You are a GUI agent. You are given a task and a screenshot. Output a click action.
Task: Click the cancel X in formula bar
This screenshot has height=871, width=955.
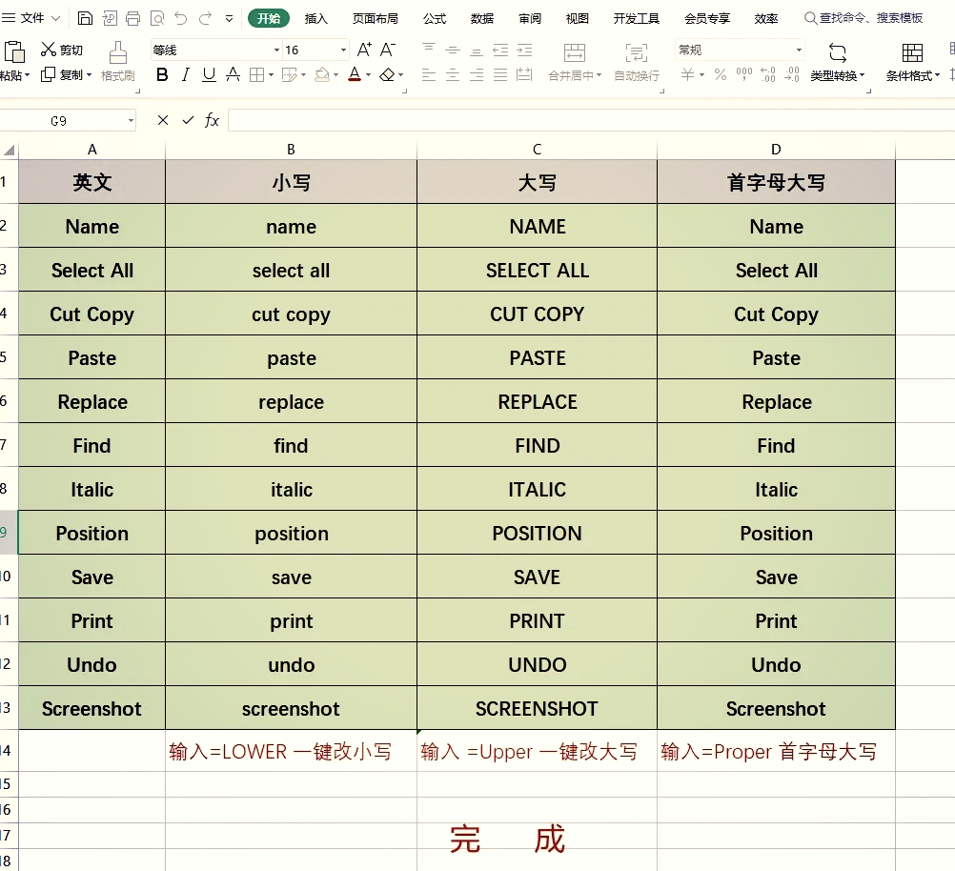(x=163, y=121)
